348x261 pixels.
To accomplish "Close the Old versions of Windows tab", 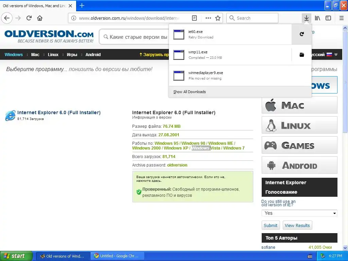I will point(70,6).
